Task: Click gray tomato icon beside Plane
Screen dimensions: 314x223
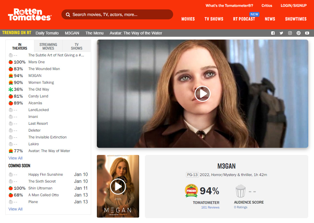Action: pyautogui.click(x=11, y=202)
